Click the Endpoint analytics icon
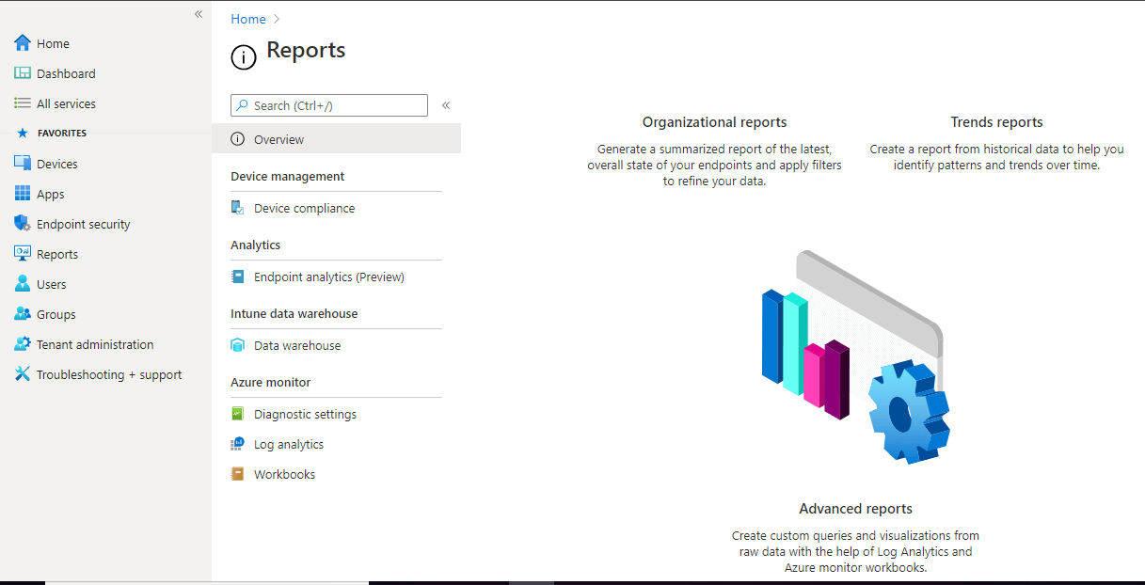 tap(238, 277)
